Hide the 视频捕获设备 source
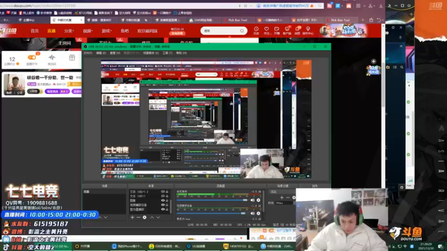 pyautogui.click(x=163, y=205)
